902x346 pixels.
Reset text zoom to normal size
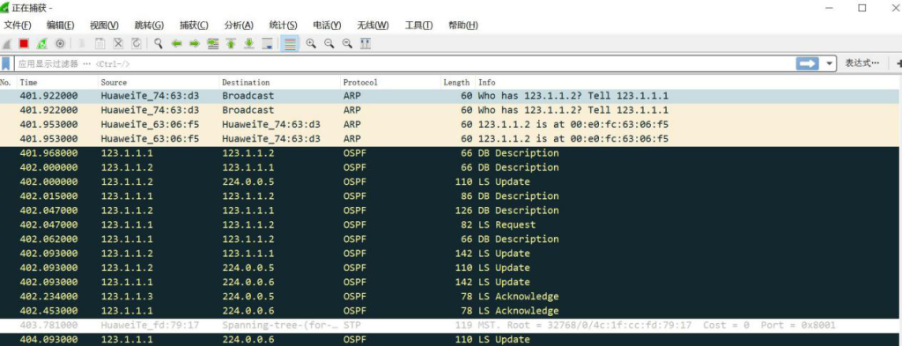(347, 44)
